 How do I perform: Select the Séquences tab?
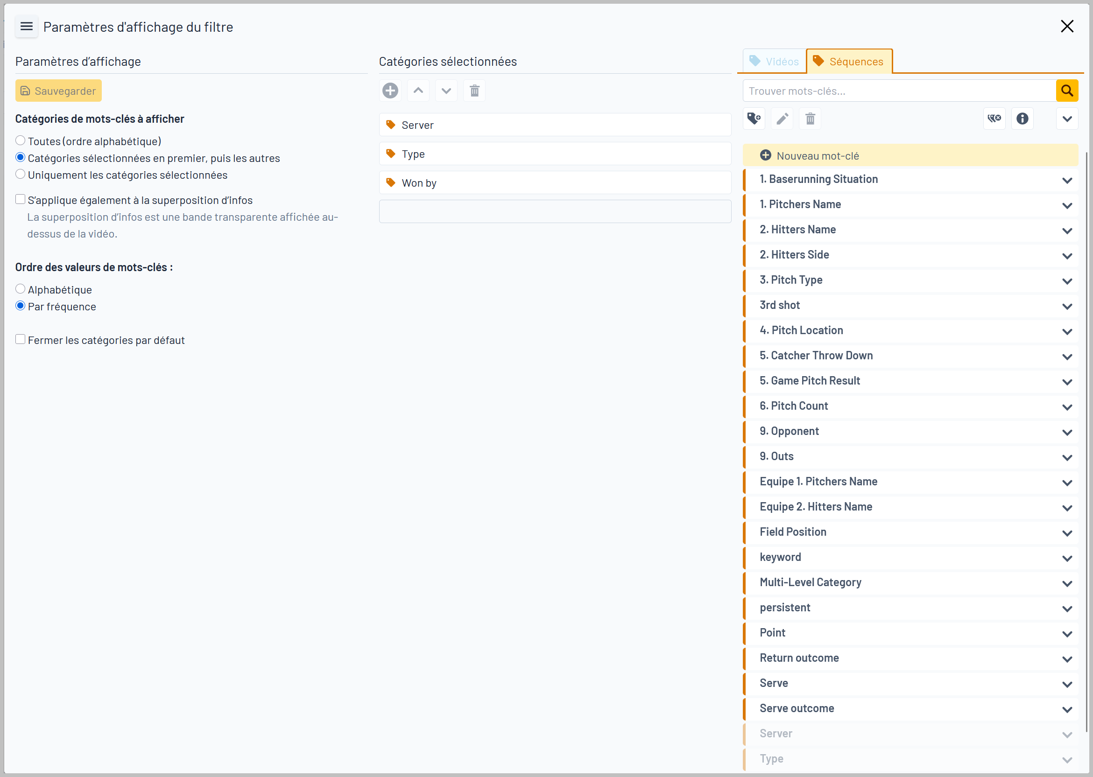coord(849,62)
